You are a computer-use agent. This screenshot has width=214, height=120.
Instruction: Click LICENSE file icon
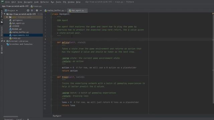10,26
